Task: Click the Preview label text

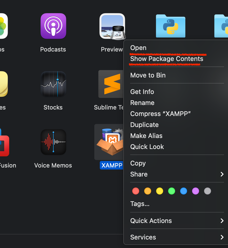Action: pos(112,49)
